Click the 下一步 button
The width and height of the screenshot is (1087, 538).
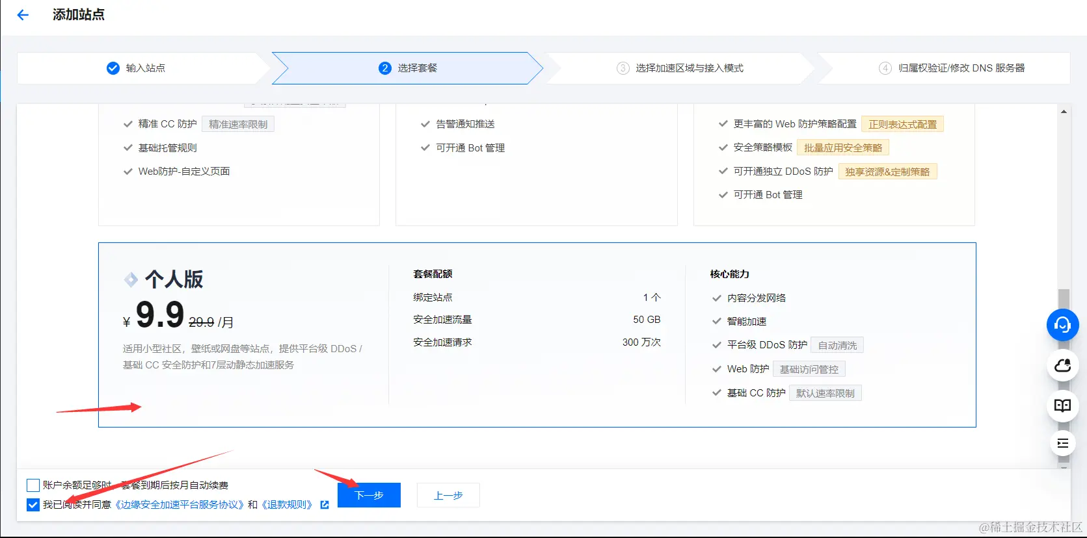click(x=369, y=495)
